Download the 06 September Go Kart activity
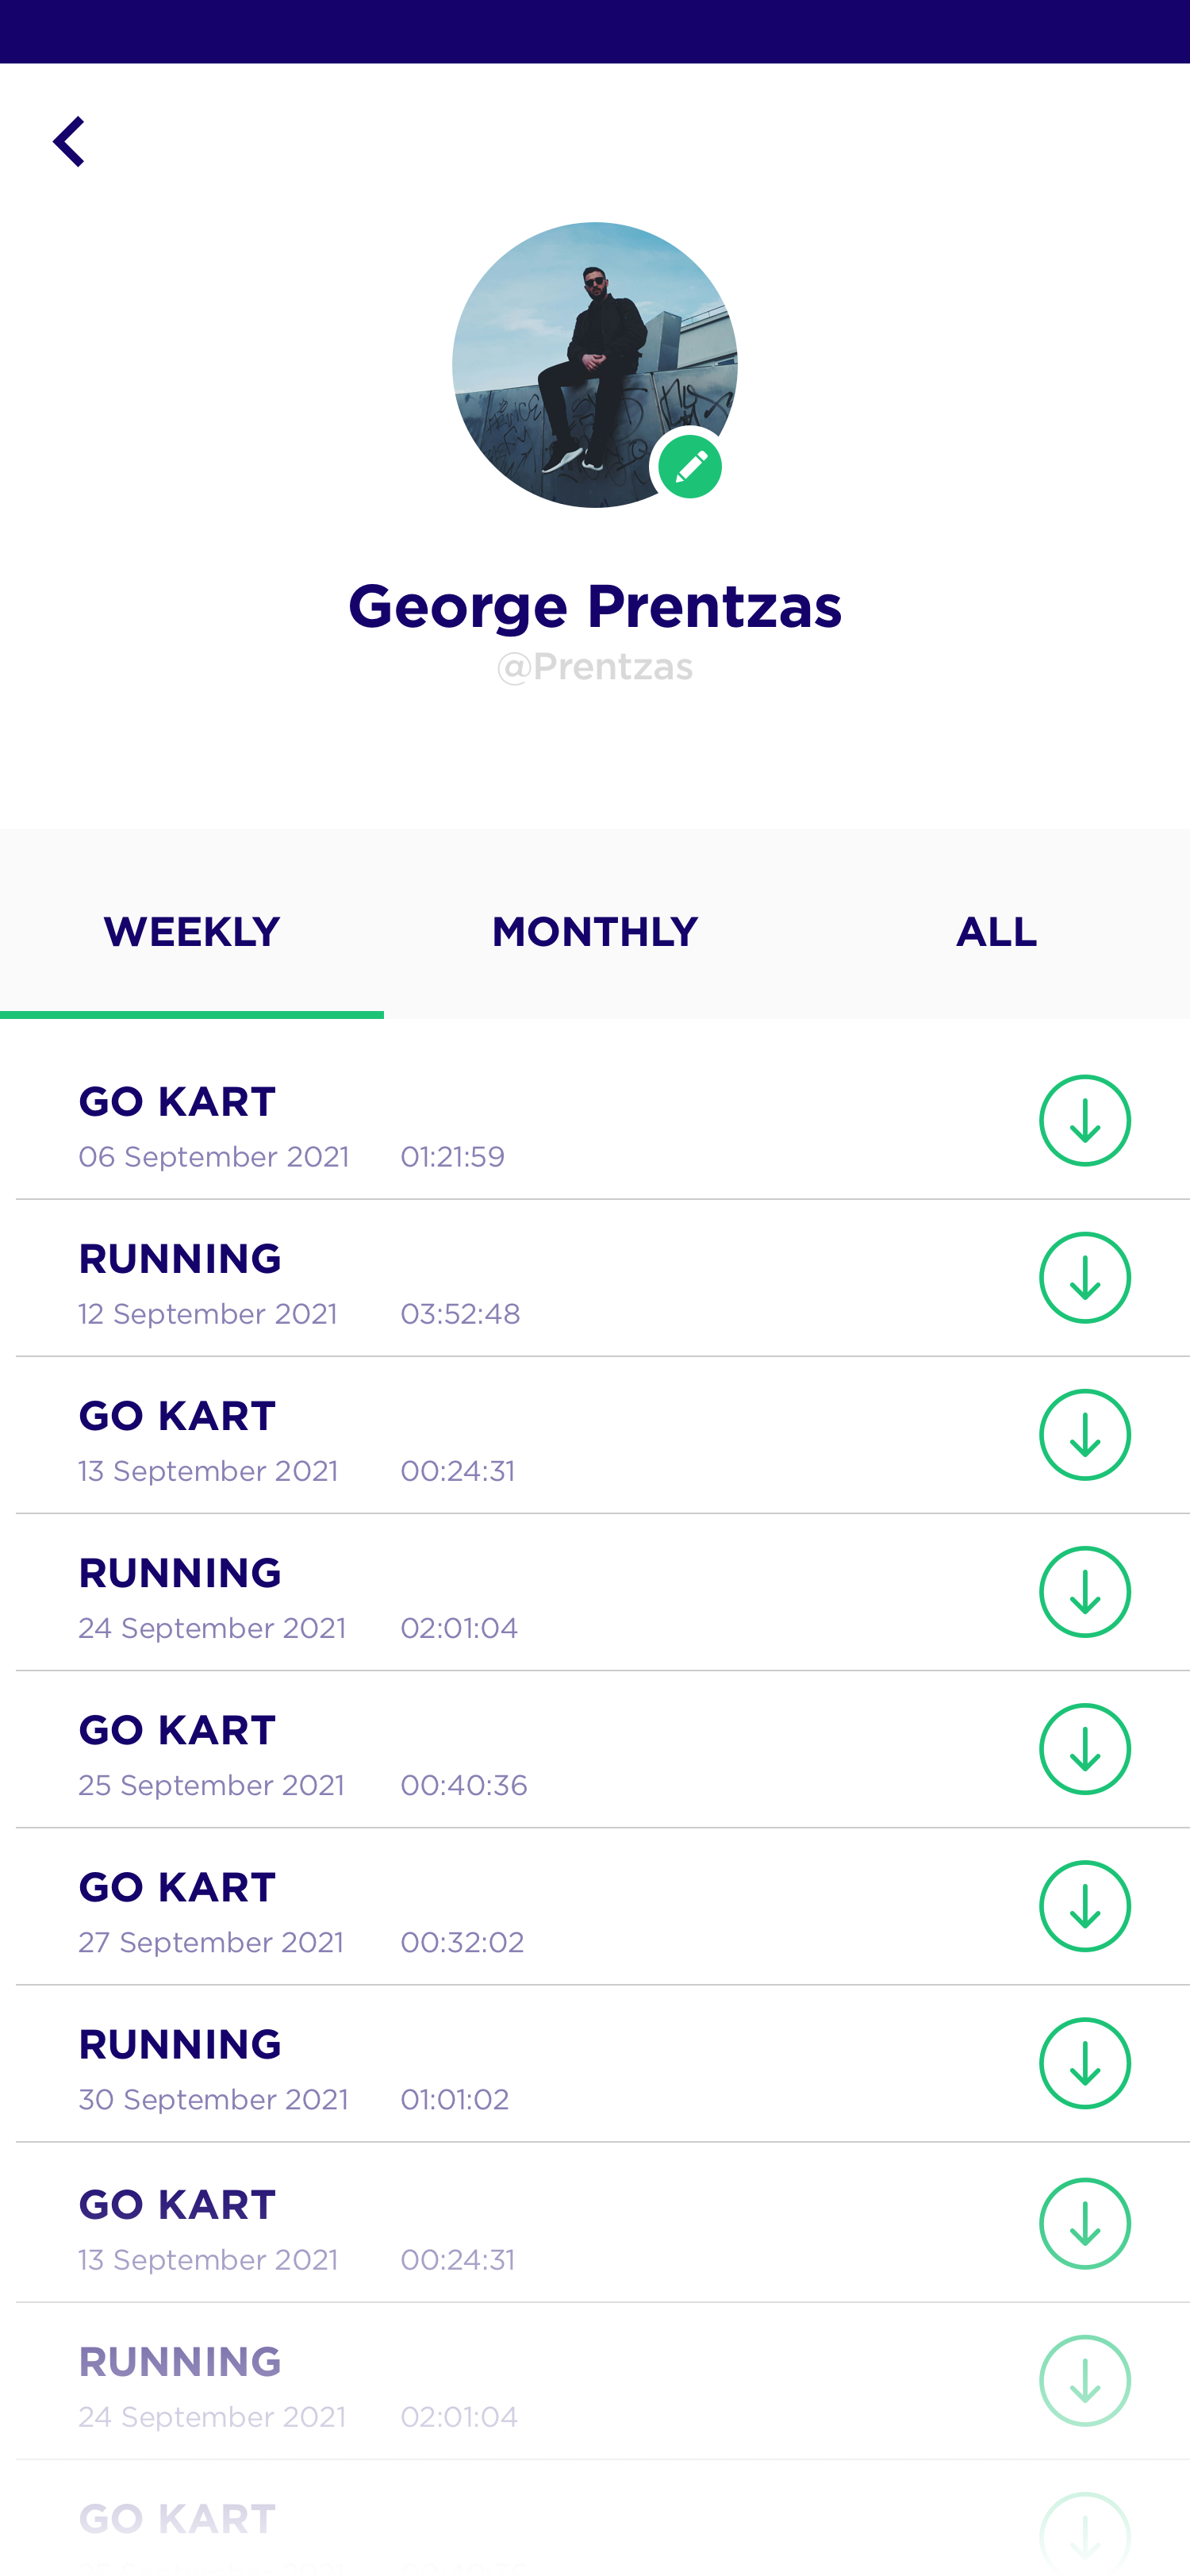Image resolution: width=1190 pixels, height=2576 pixels. point(1084,1120)
